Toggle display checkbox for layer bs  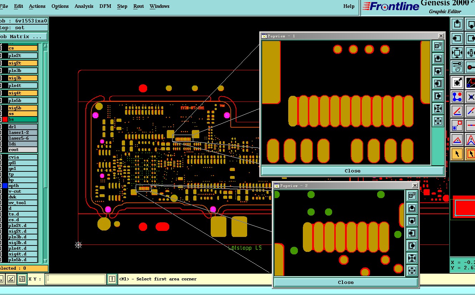pyautogui.click(x=1, y=119)
